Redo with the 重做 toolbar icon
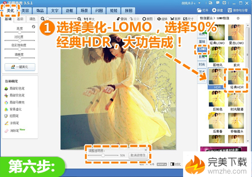Image resolution: width=252 pixels, height=177 pixels. point(134,19)
